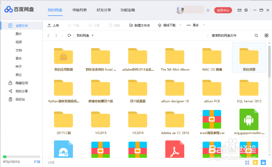Click the yellow upload icon at bottom

pyautogui.click(x=255, y=162)
